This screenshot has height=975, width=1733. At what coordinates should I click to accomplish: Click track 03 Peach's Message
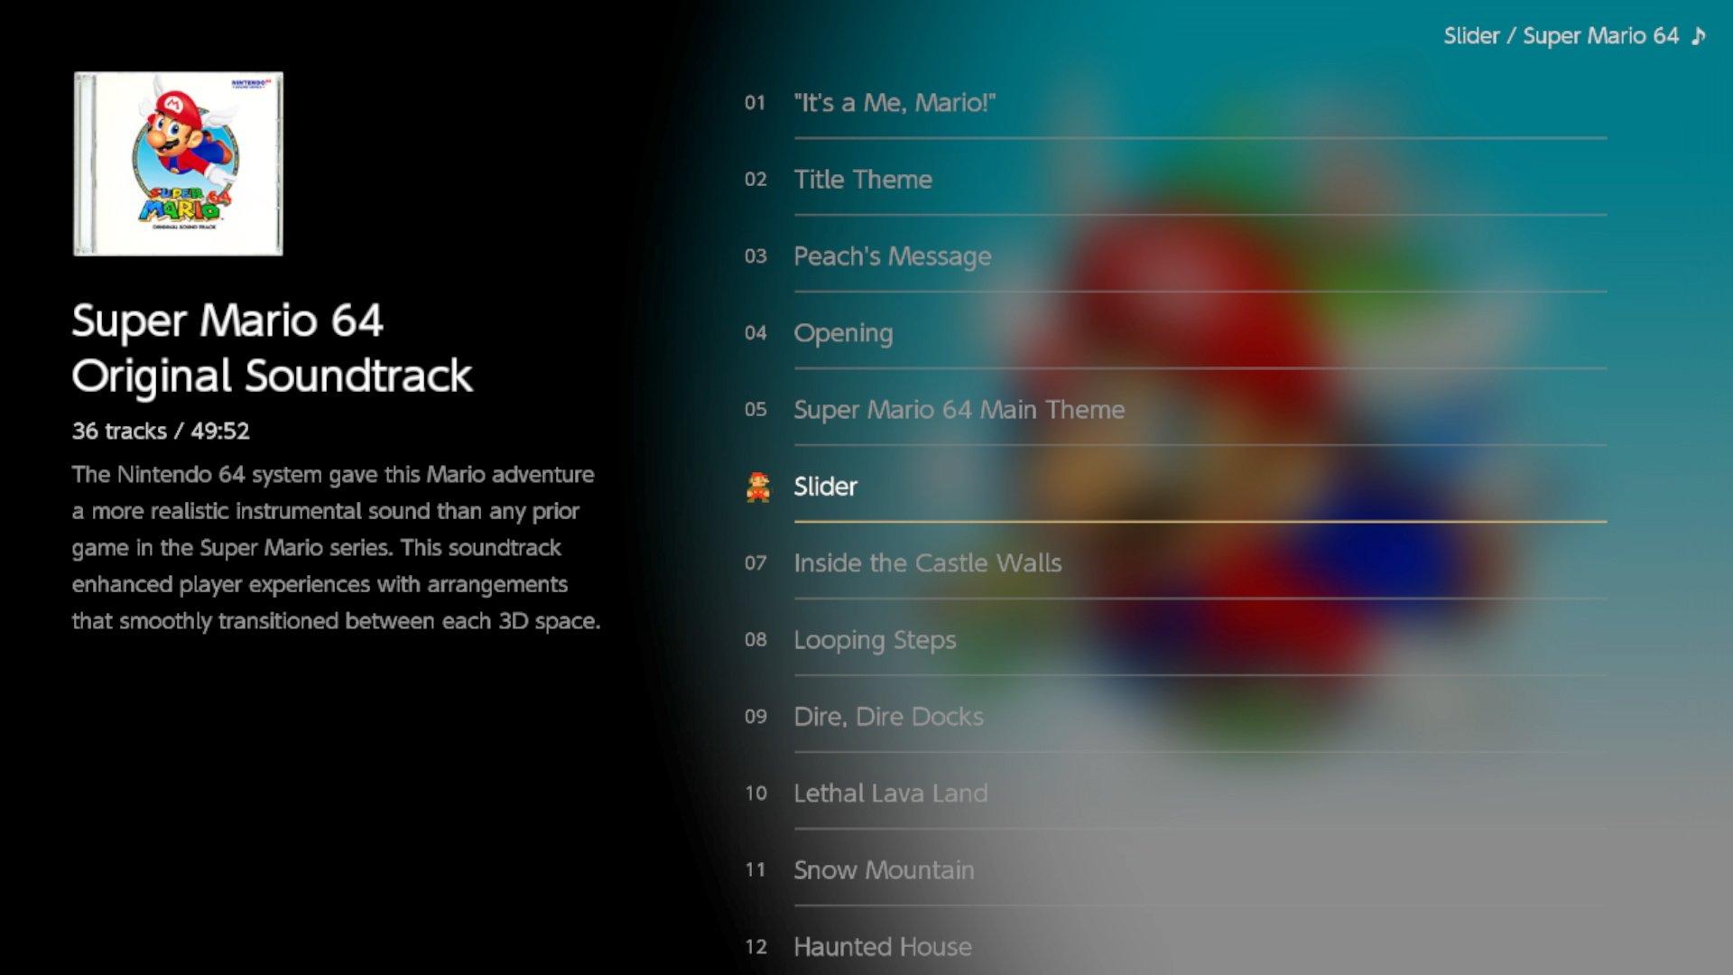pyautogui.click(x=892, y=255)
